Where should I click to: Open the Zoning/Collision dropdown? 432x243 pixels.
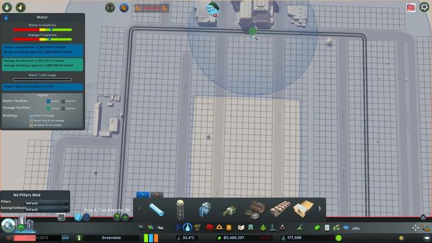click(47, 209)
